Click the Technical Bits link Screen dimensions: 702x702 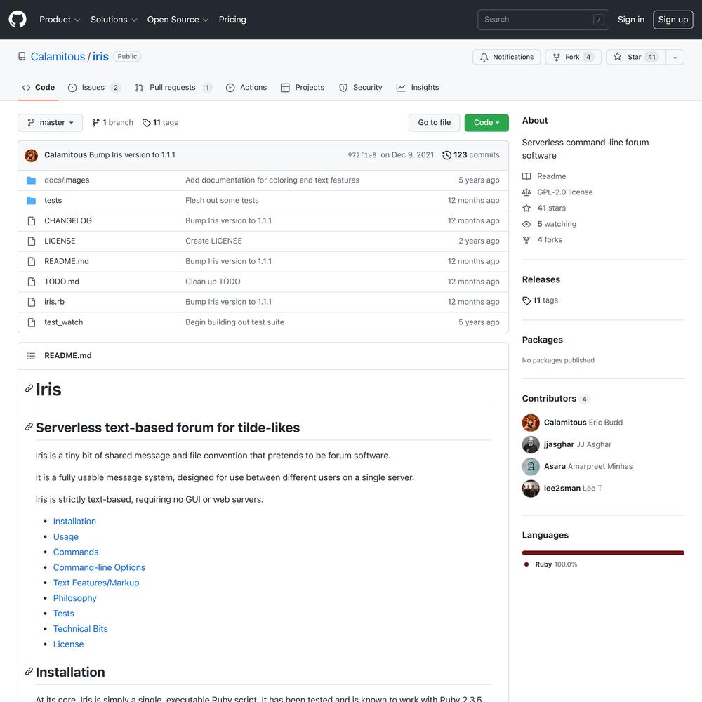tap(81, 629)
